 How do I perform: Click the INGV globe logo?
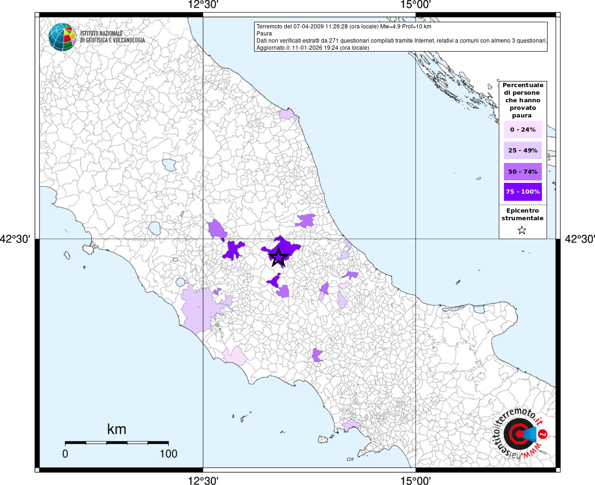click(x=63, y=37)
